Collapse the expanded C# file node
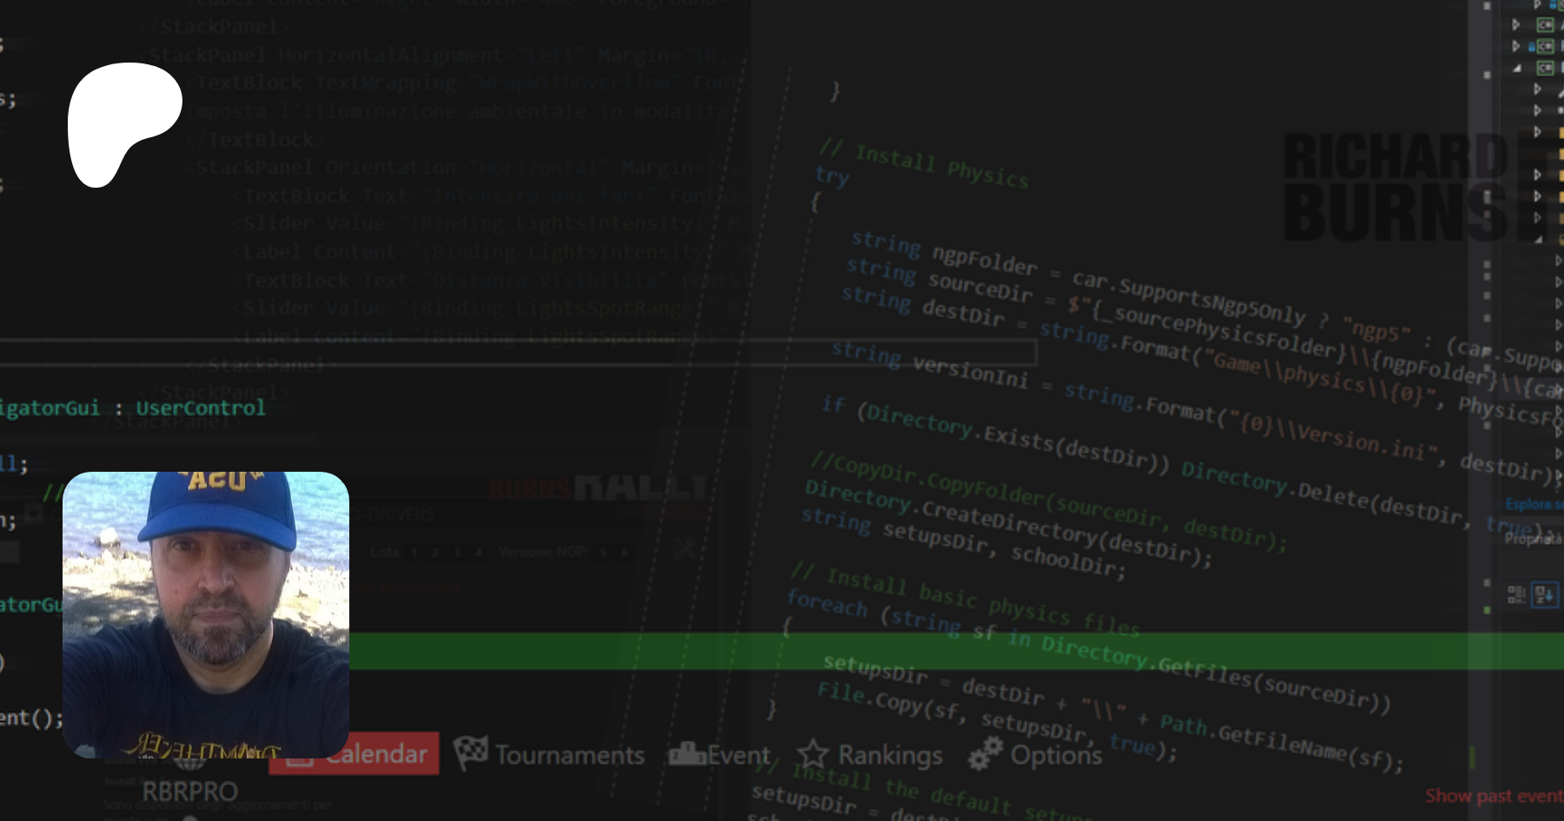Screen dimensions: 1564x821 pos(1517,68)
